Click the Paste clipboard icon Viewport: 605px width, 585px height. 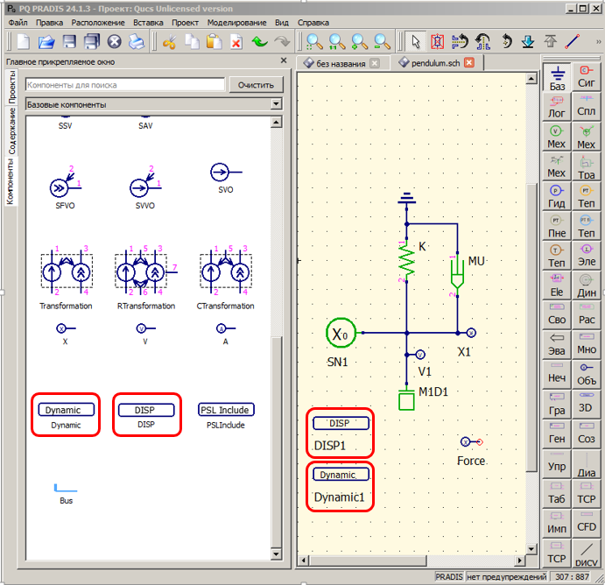[214, 41]
